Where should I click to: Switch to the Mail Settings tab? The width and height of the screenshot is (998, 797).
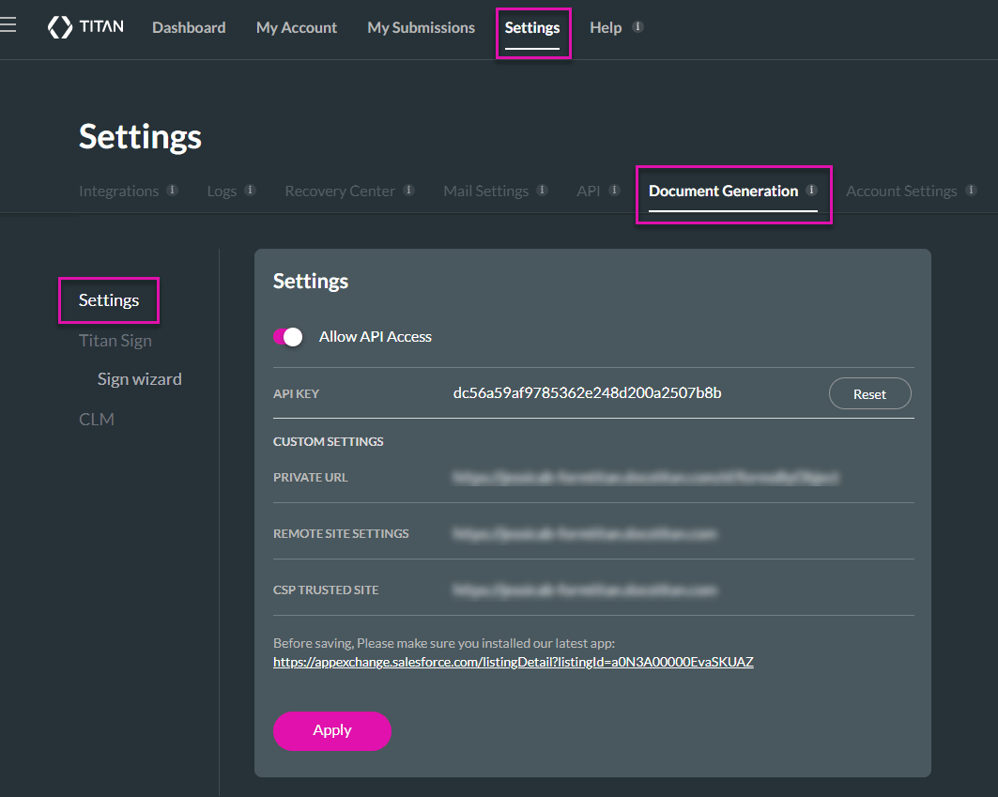pos(486,191)
